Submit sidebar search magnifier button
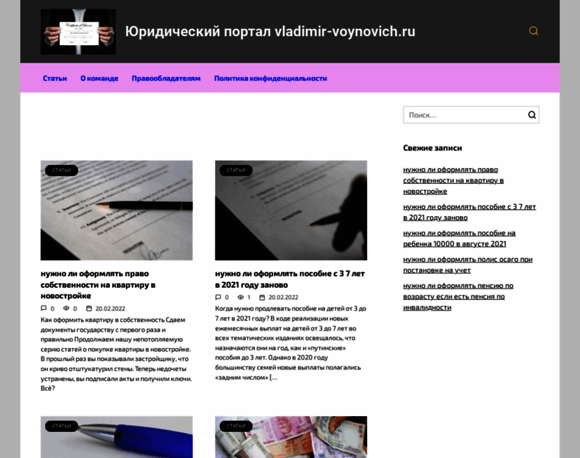This screenshot has height=458, width=580. pos(532,115)
